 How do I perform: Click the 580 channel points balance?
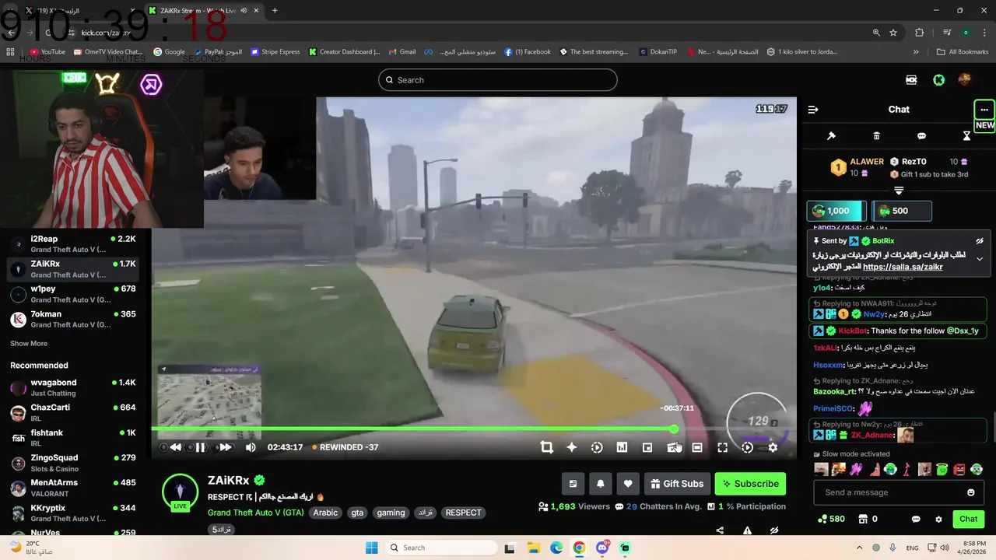831,519
